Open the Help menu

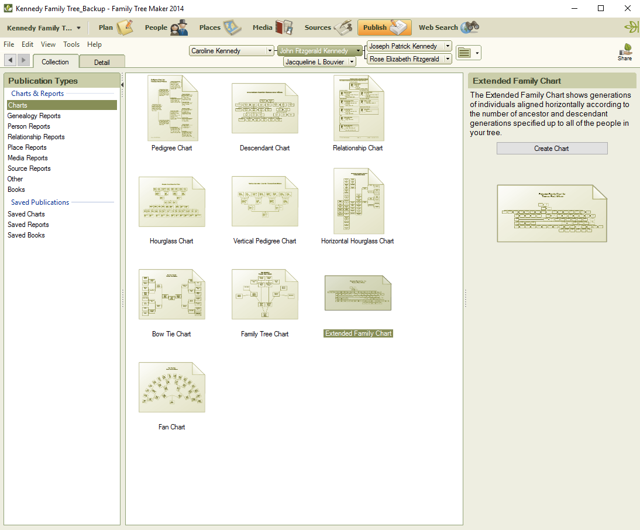tap(94, 44)
